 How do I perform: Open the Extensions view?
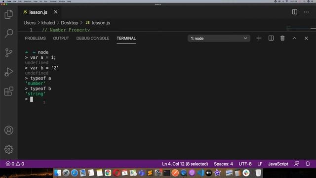[9, 91]
